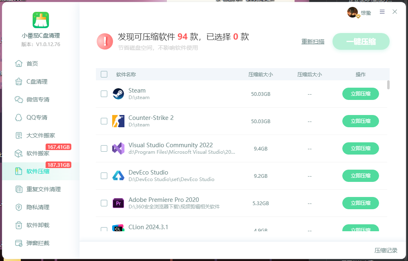
Task: Open the 首页 home icon
Action: click(19, 64)
